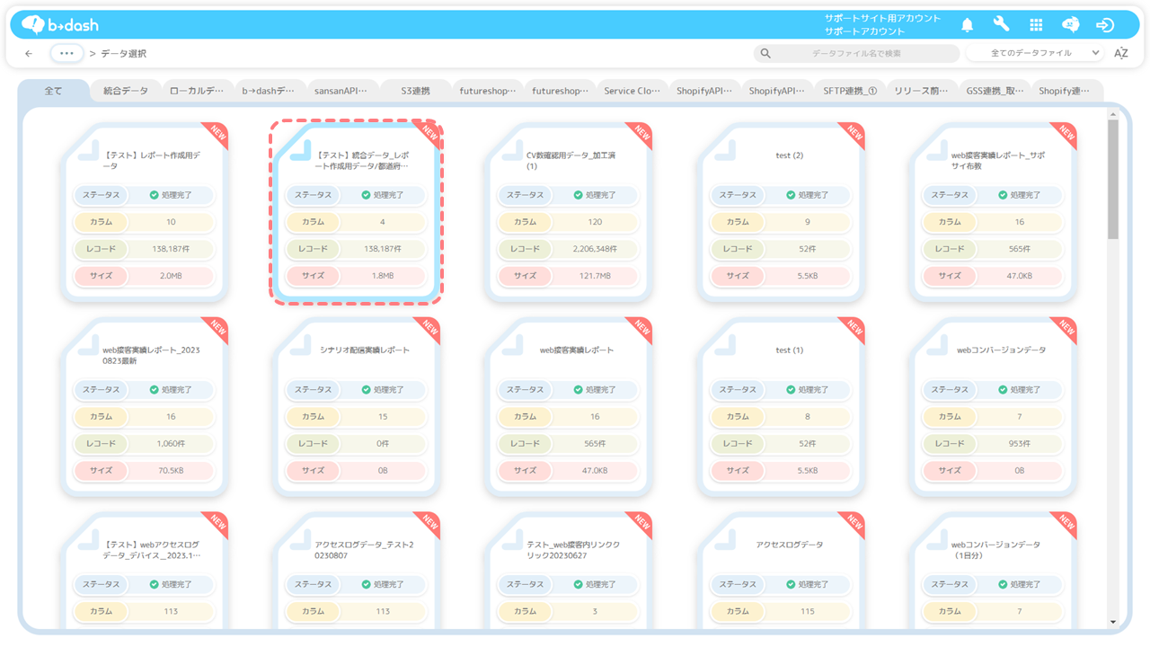Click the scrollbar down arrow
1150x647 pixels.
1113,621
